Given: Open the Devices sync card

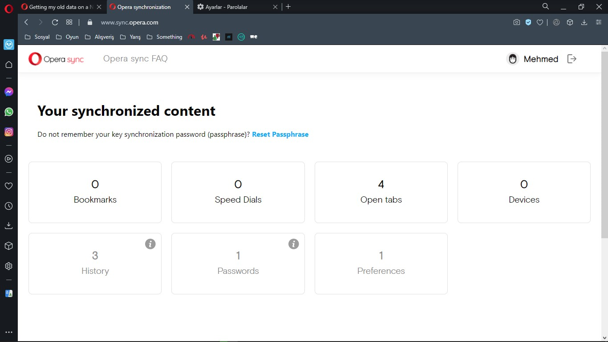Looking at the screenshot, I should click(524, 192).
